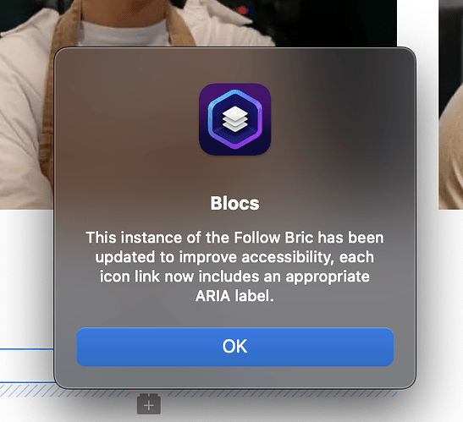The image size is (463, 422).
Task: Click the white stacked layers glyph inside the icon
Action: [235, 119]
